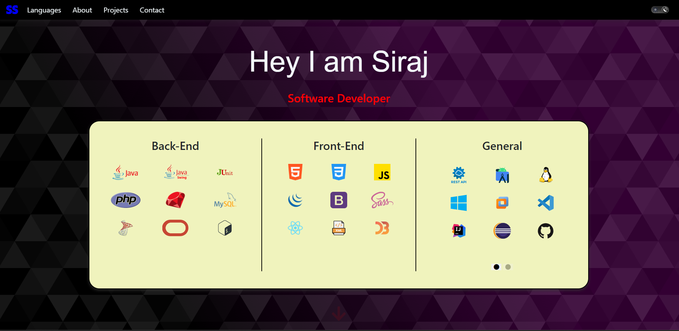Go to the About section
Viewport: 679px width, 331px height.
coord(82,10)
